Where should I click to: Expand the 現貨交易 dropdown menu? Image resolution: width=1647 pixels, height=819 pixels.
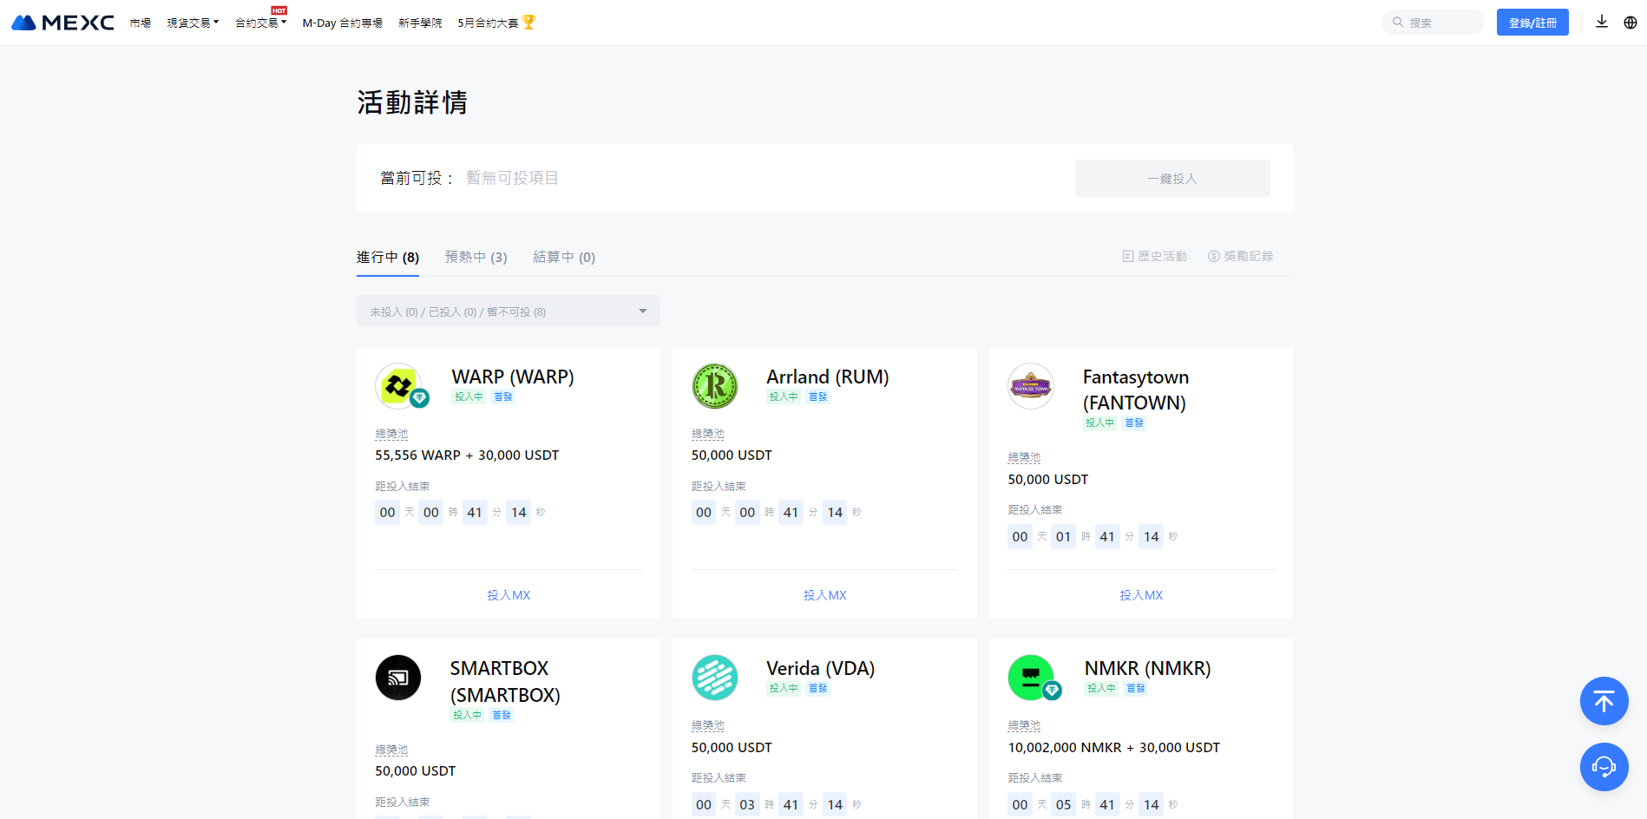[x=193, y=23]
